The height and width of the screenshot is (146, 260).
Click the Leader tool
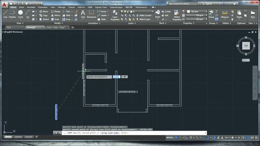tap(102, 15)
